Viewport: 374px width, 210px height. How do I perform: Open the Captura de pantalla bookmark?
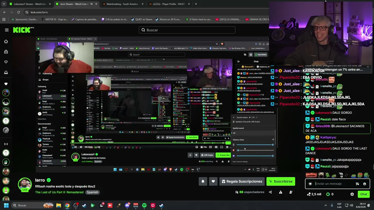84,20
